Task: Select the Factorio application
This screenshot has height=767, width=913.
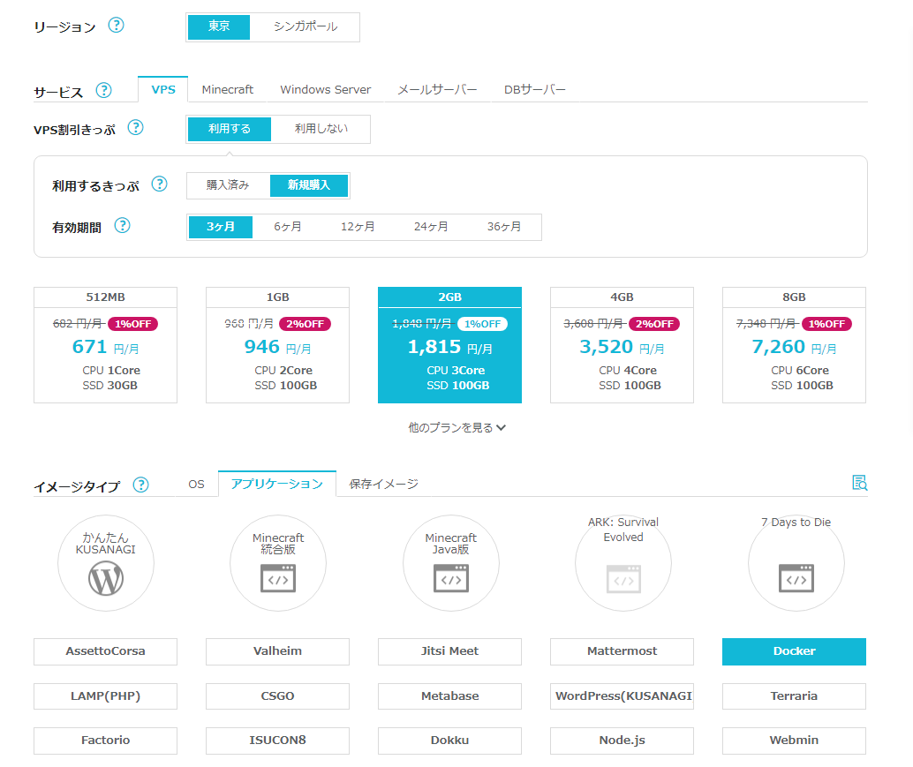Action: (x=105, y=741)
